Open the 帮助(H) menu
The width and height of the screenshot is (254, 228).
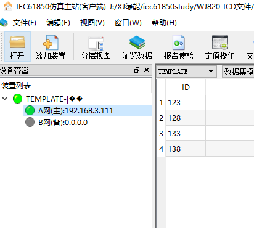pyautogui.click(x=164, y=23)
